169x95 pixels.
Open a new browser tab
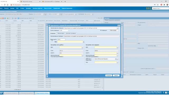65,2
